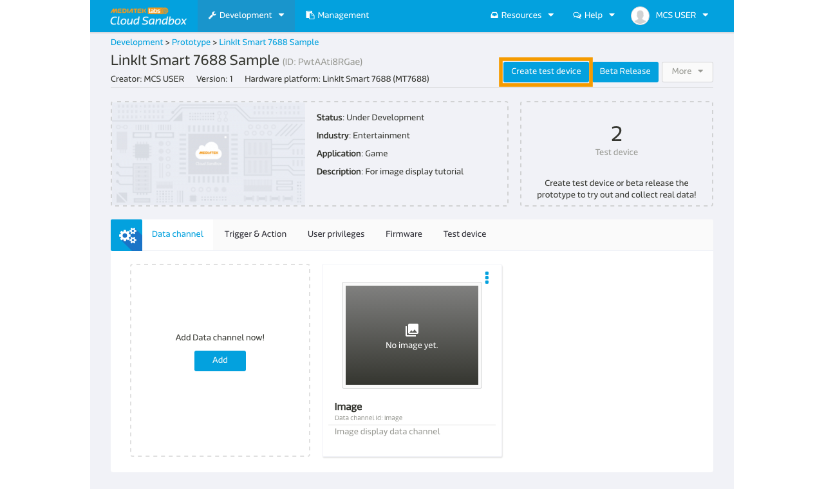
Task: Switch to the Firmware tab
Action: pos(404,234)
